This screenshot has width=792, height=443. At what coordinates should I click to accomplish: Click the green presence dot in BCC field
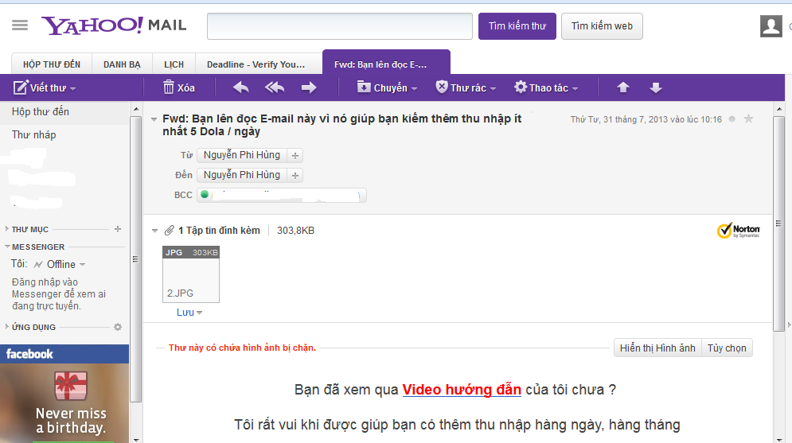pos(205,194)
